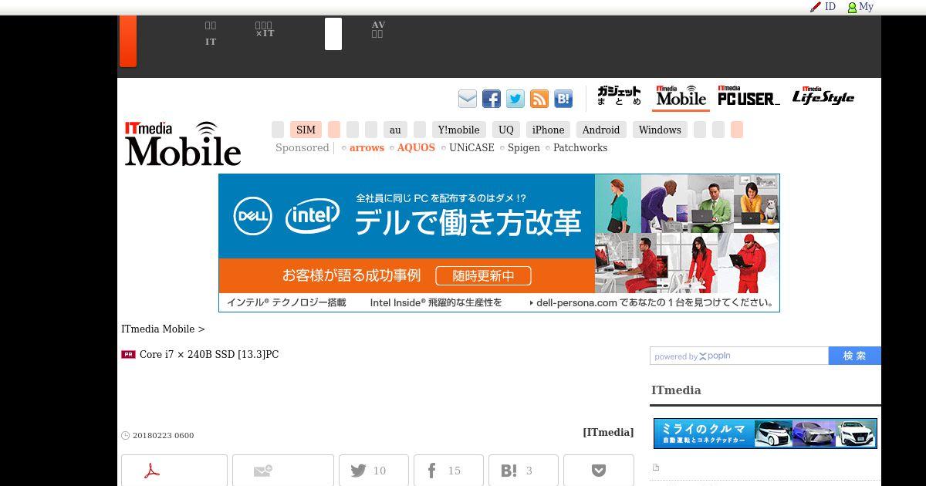Select the Y!mobile category tag
Image resolution: width=926 pixels, height=486 pixels.
[x=458, y=130]
